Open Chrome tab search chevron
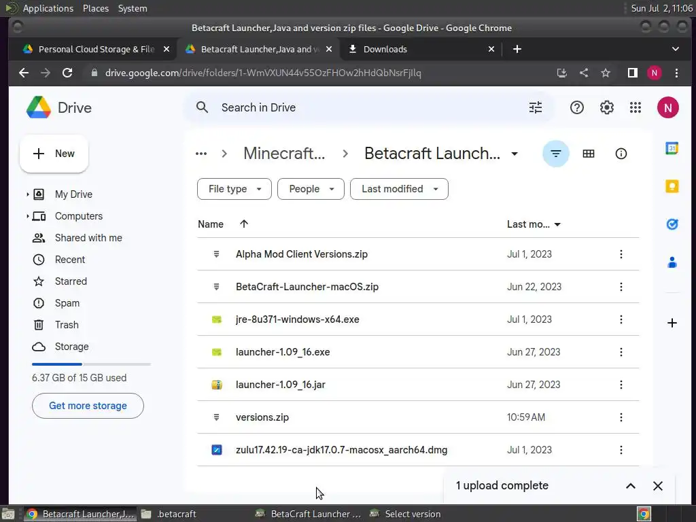The height and width of the screenshot is (522, 696). (675, 49)
